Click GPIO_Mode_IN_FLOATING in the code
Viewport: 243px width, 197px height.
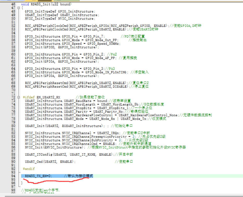click(106, 72)
